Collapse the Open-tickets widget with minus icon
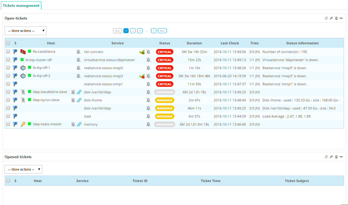Screen dimensions: 348x205 [341, 18]
